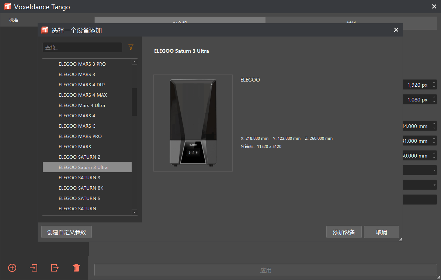Choose ELEGOO MARS 4 MAX device
The height and width of the screenshot is (280, 441).
pos(87,95)
